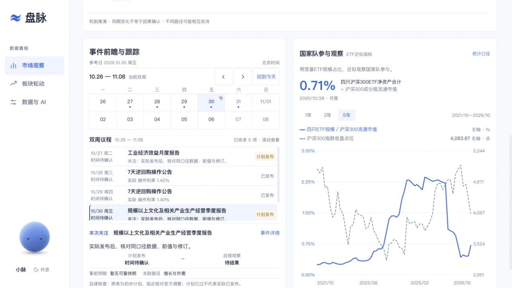The width and height of the screenshot is (512, 288).
Task: Select calendar day 03
Action: pos(130,121)
